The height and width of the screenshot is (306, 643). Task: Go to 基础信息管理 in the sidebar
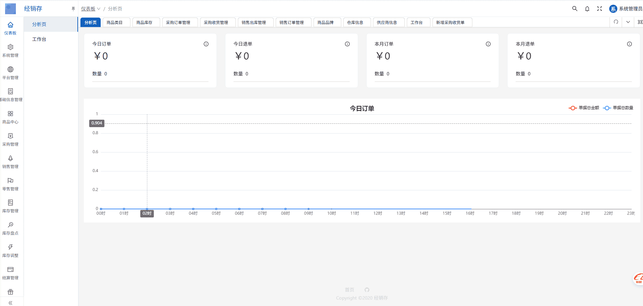10,95
